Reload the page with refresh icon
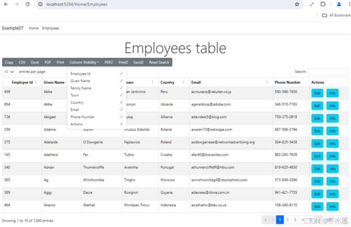 point(27,4)
